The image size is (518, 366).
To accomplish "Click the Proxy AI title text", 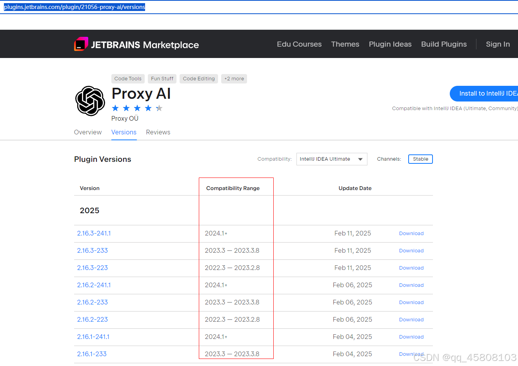I will (x=141, y=94).
